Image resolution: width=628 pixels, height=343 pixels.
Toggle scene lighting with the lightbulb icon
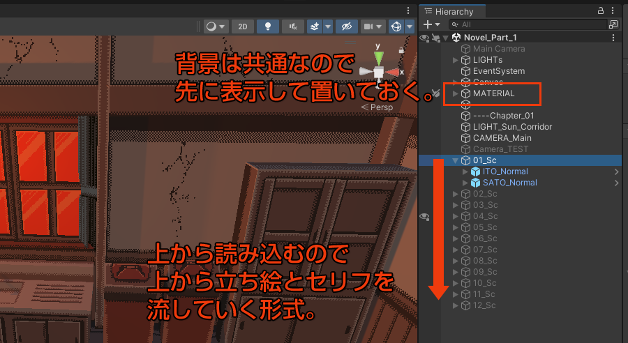(x=267, y=26)
